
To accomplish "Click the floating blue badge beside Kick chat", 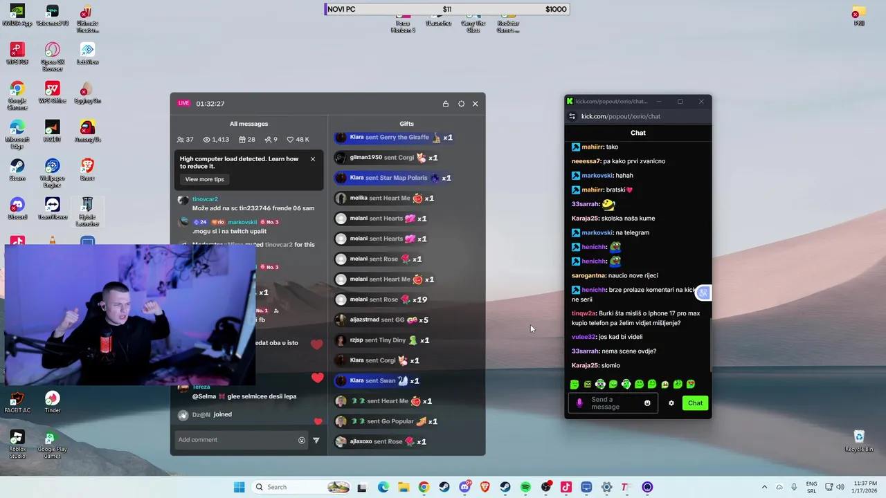I will (x=703, y=293).
